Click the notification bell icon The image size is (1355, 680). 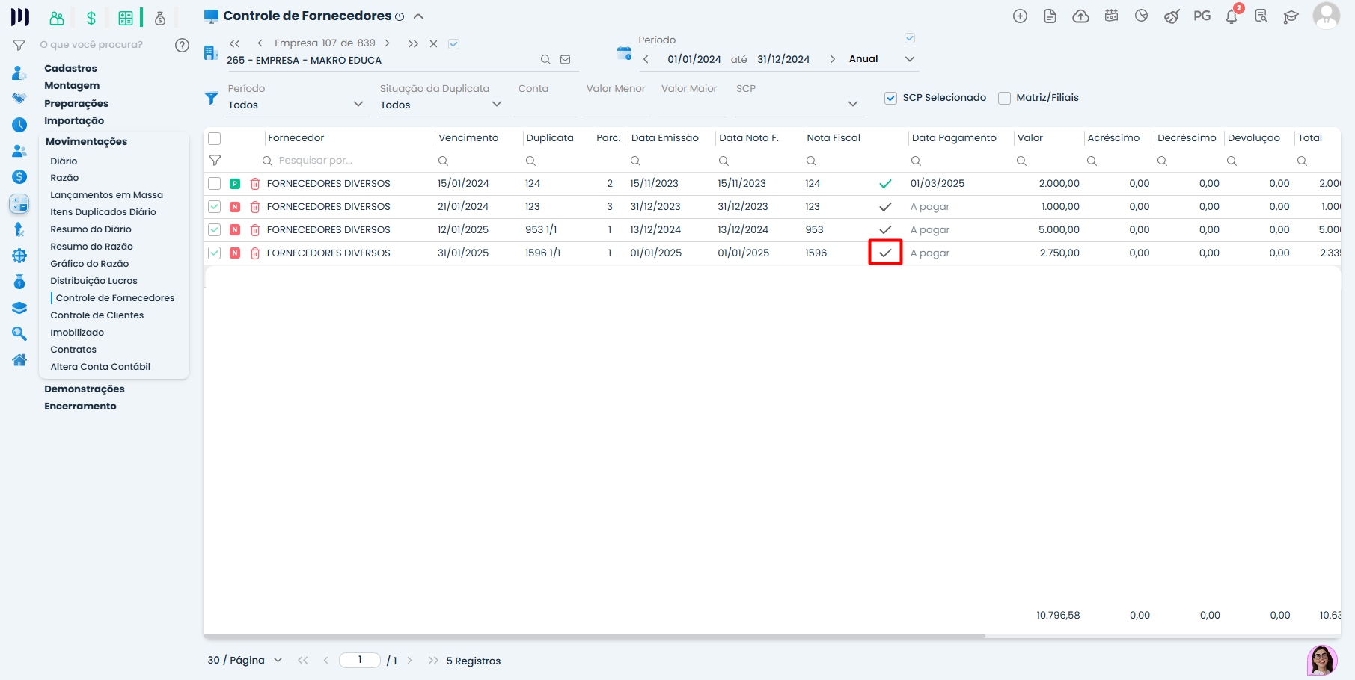[1231, 16]
